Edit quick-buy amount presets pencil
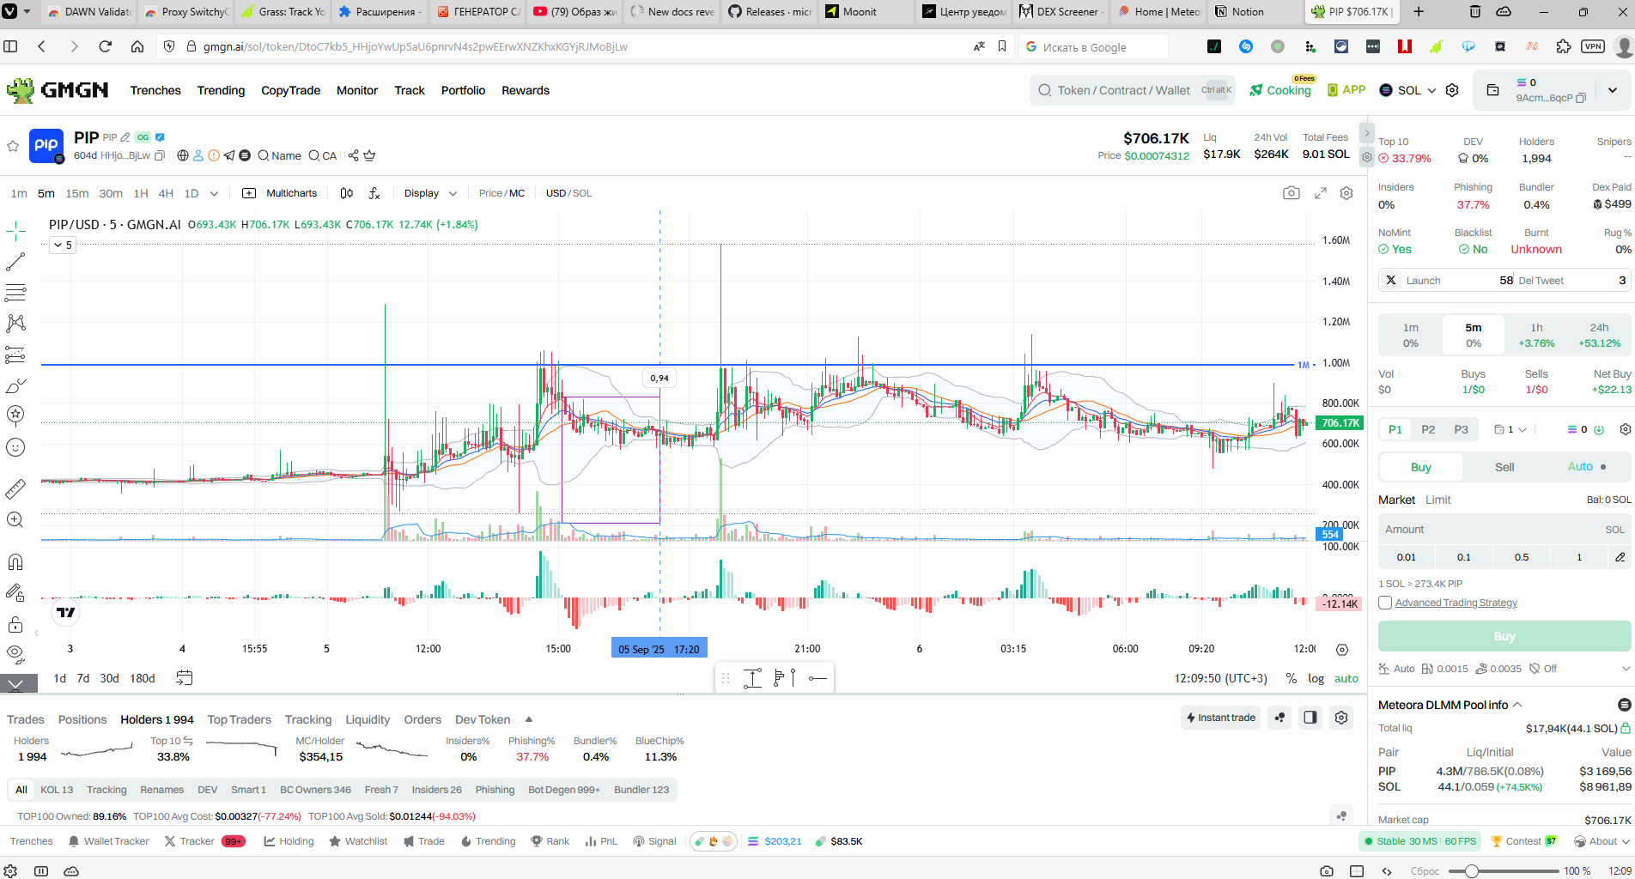This screenshot has height=879, width=1635. click(1620, 557)
